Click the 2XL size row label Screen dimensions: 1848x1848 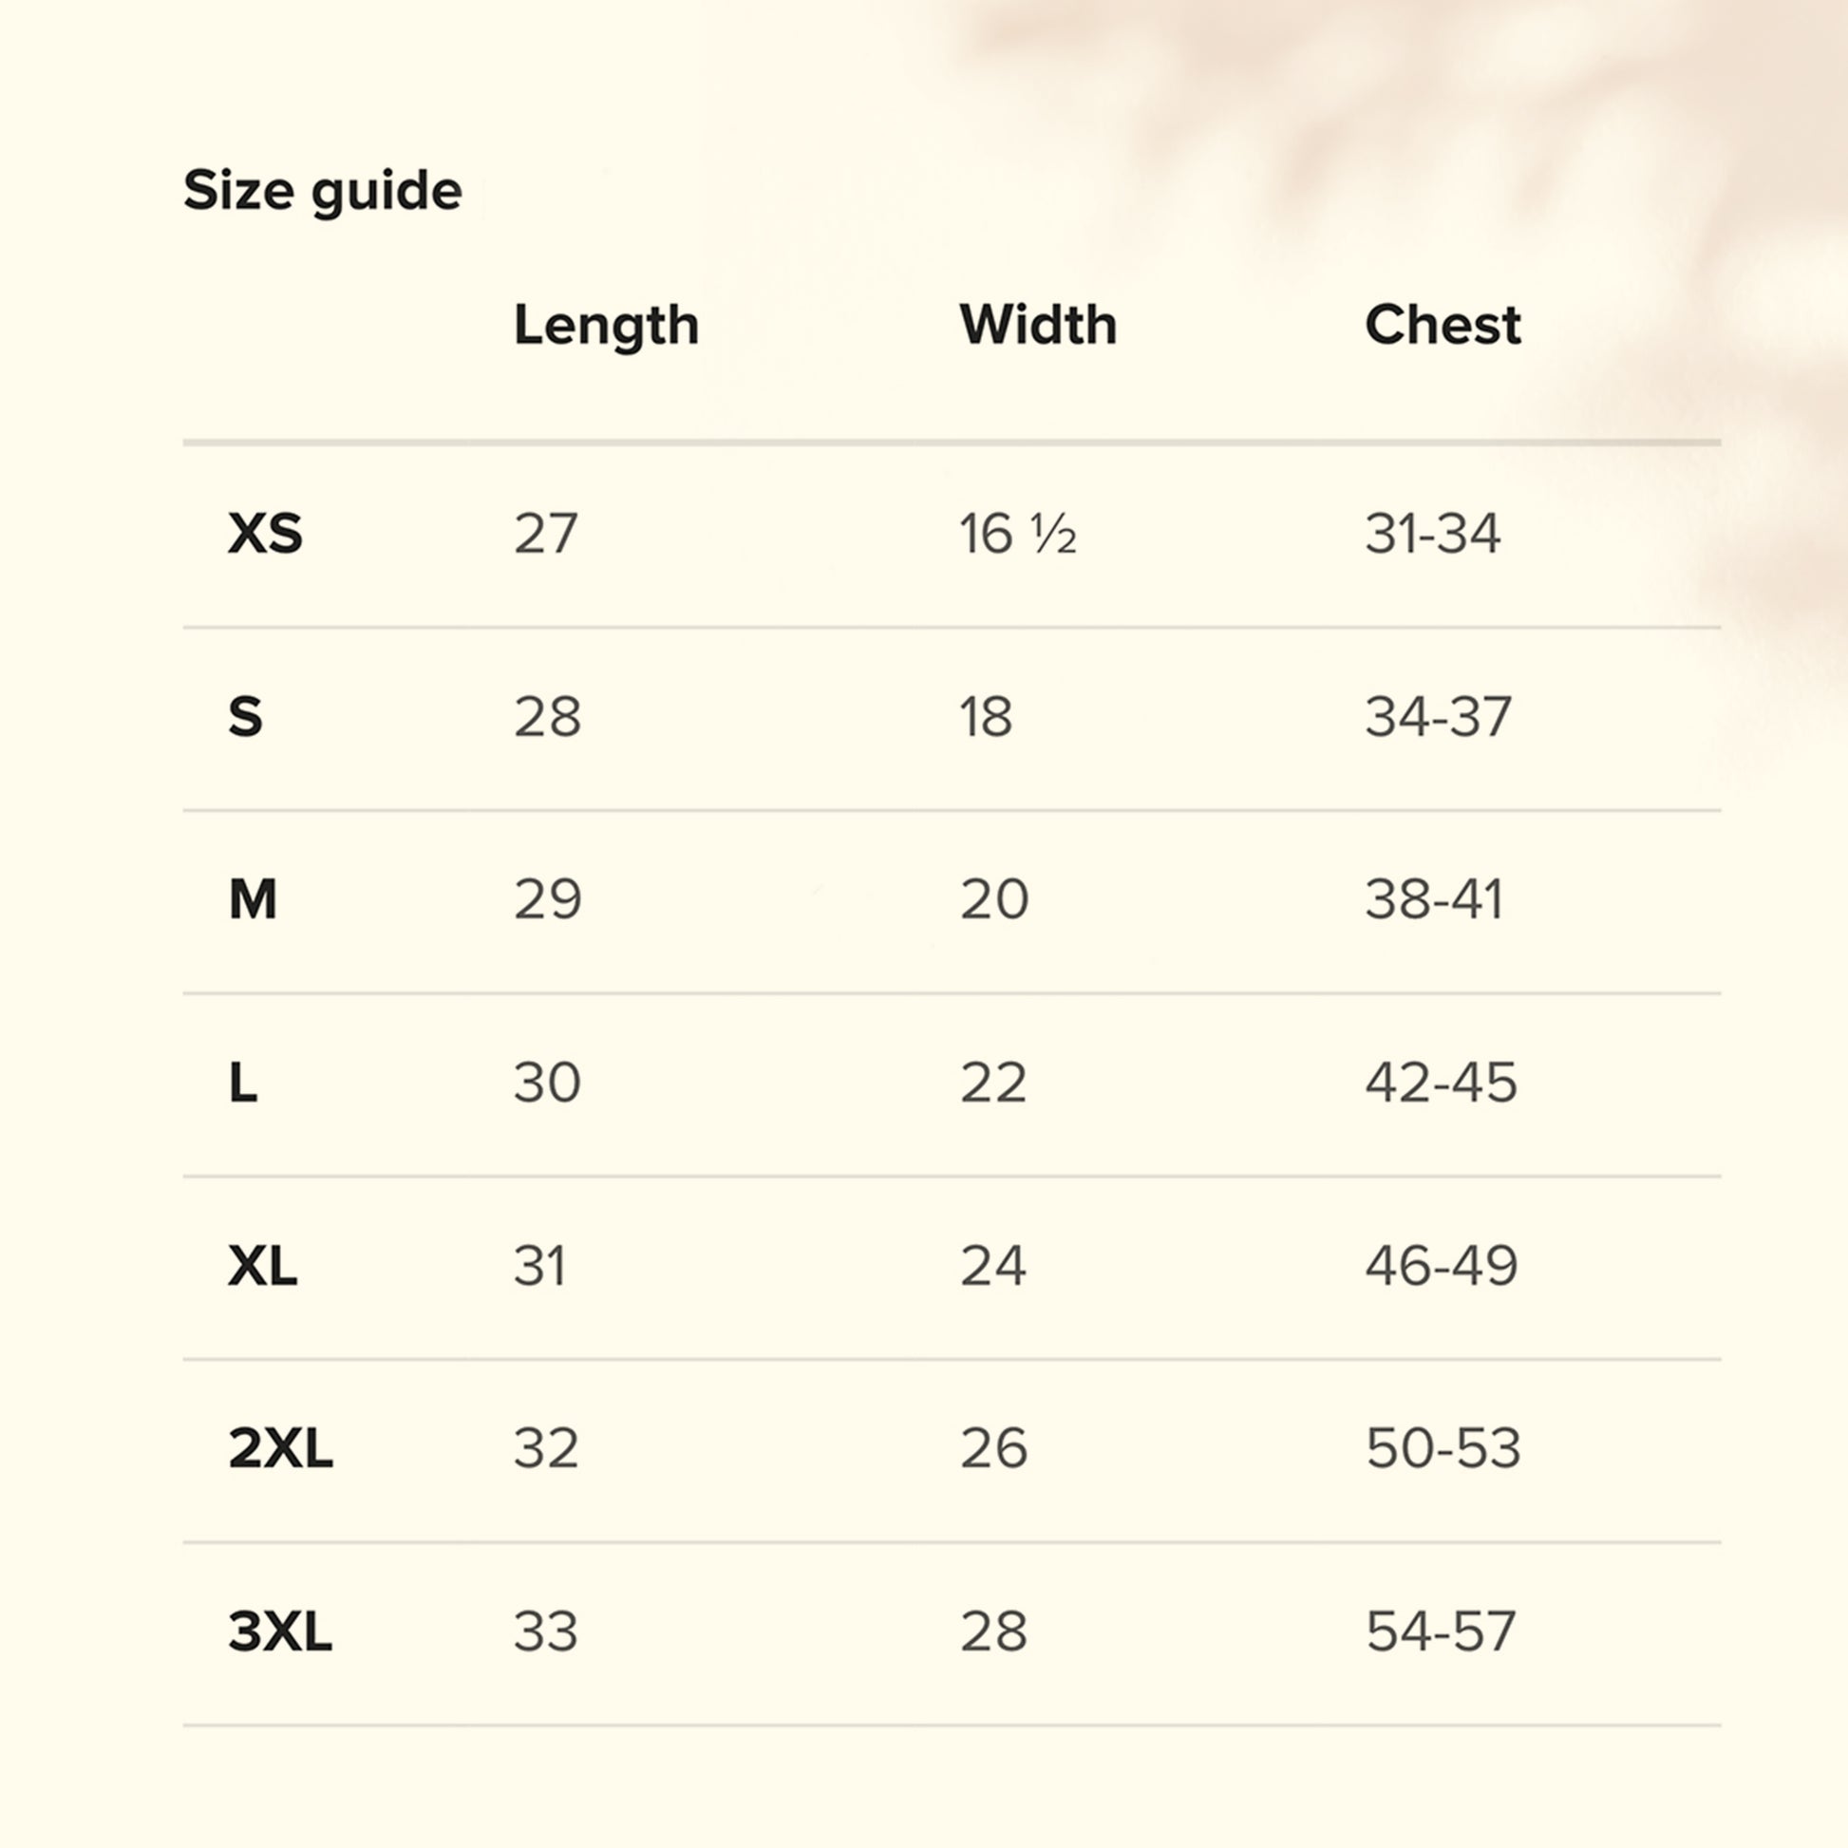coord(280,1448)
